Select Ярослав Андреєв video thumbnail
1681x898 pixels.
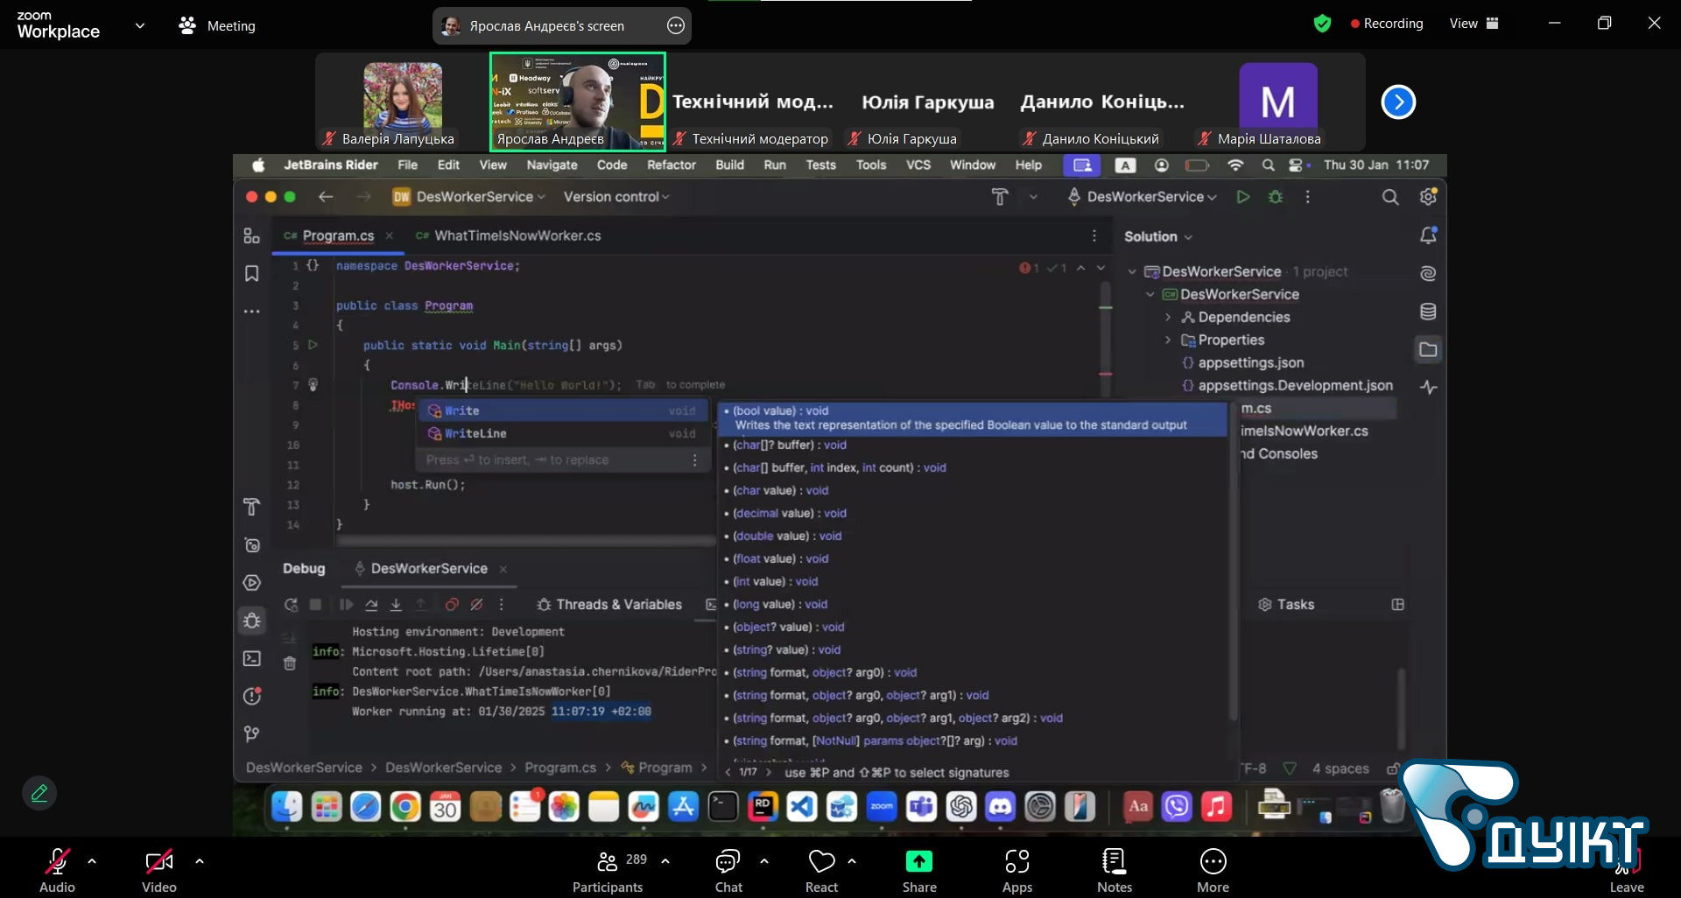(x=578, y=102)
